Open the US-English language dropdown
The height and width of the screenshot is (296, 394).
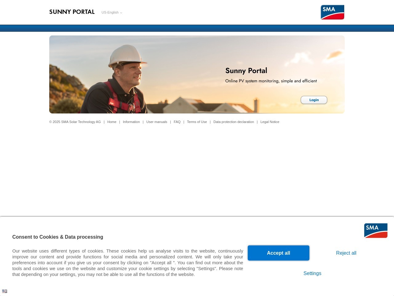pyautogui.click(x=112, y=13)
